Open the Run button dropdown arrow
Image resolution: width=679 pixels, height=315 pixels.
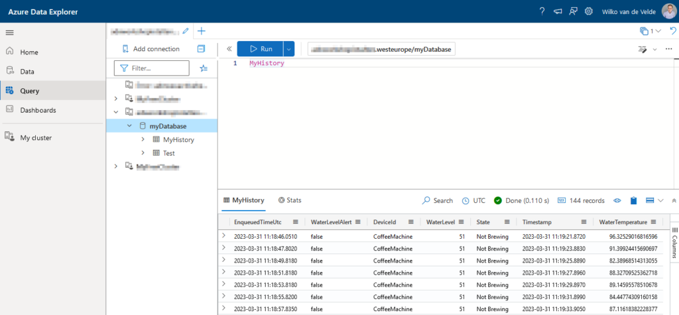pos(288,49)
